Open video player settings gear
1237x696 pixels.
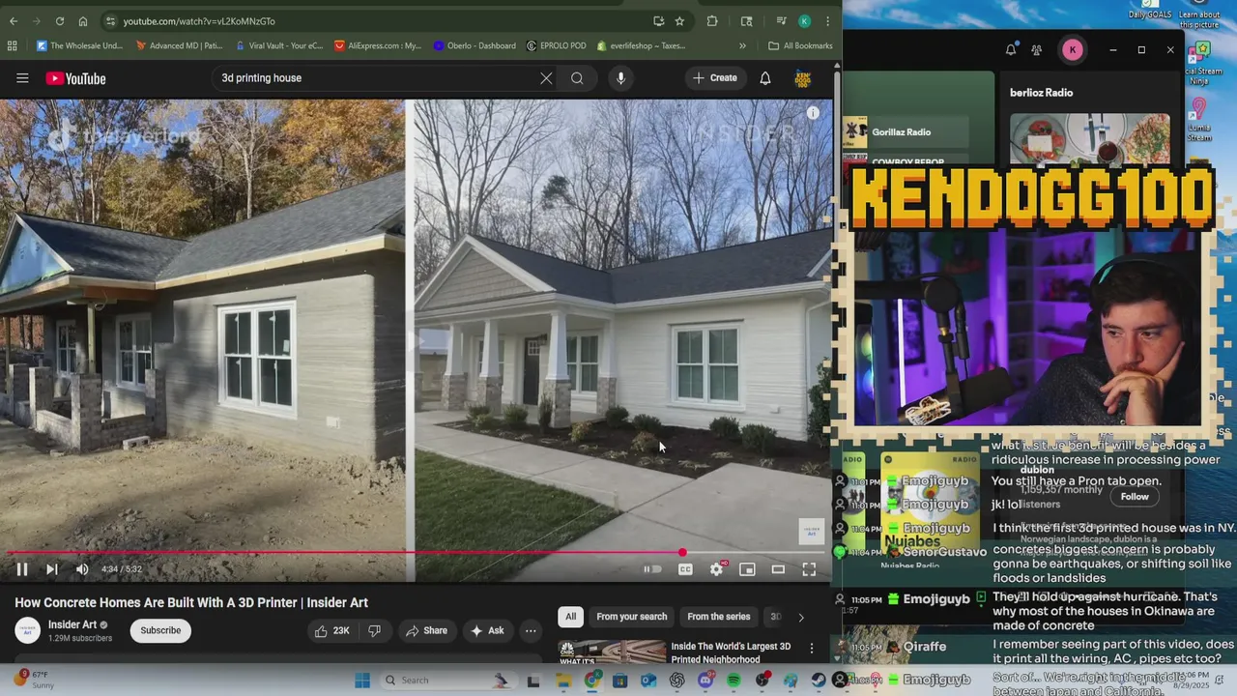click(x=716, y=569)
